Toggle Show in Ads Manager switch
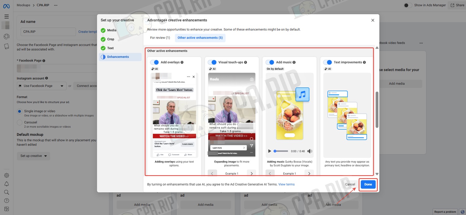 pos(408,5)
